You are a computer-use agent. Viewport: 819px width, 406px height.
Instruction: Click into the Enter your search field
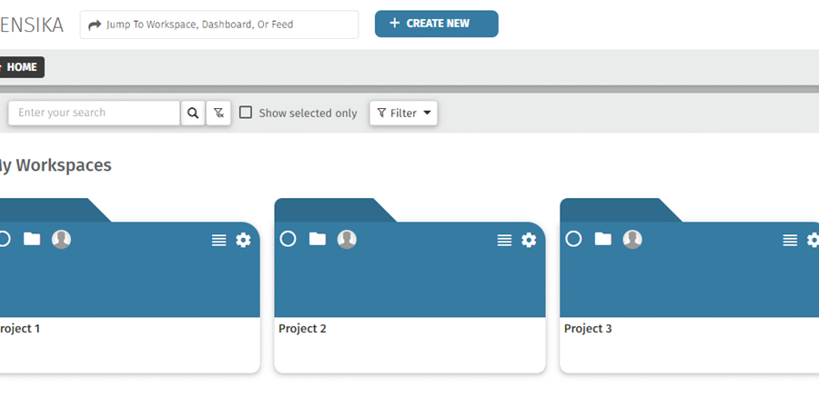pos(94,114)
